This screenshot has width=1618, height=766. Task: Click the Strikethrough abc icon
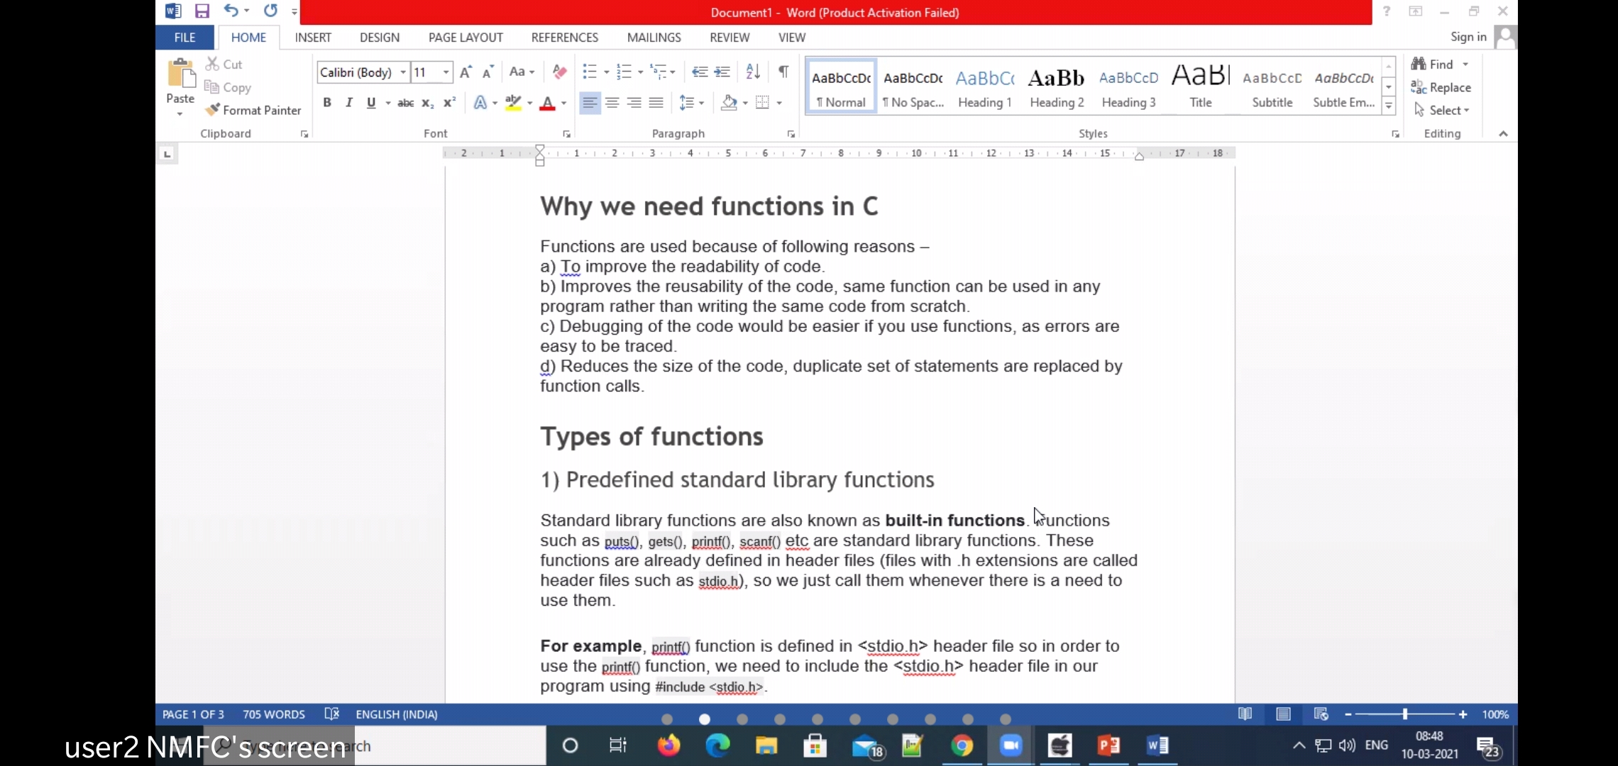(405, 103)
